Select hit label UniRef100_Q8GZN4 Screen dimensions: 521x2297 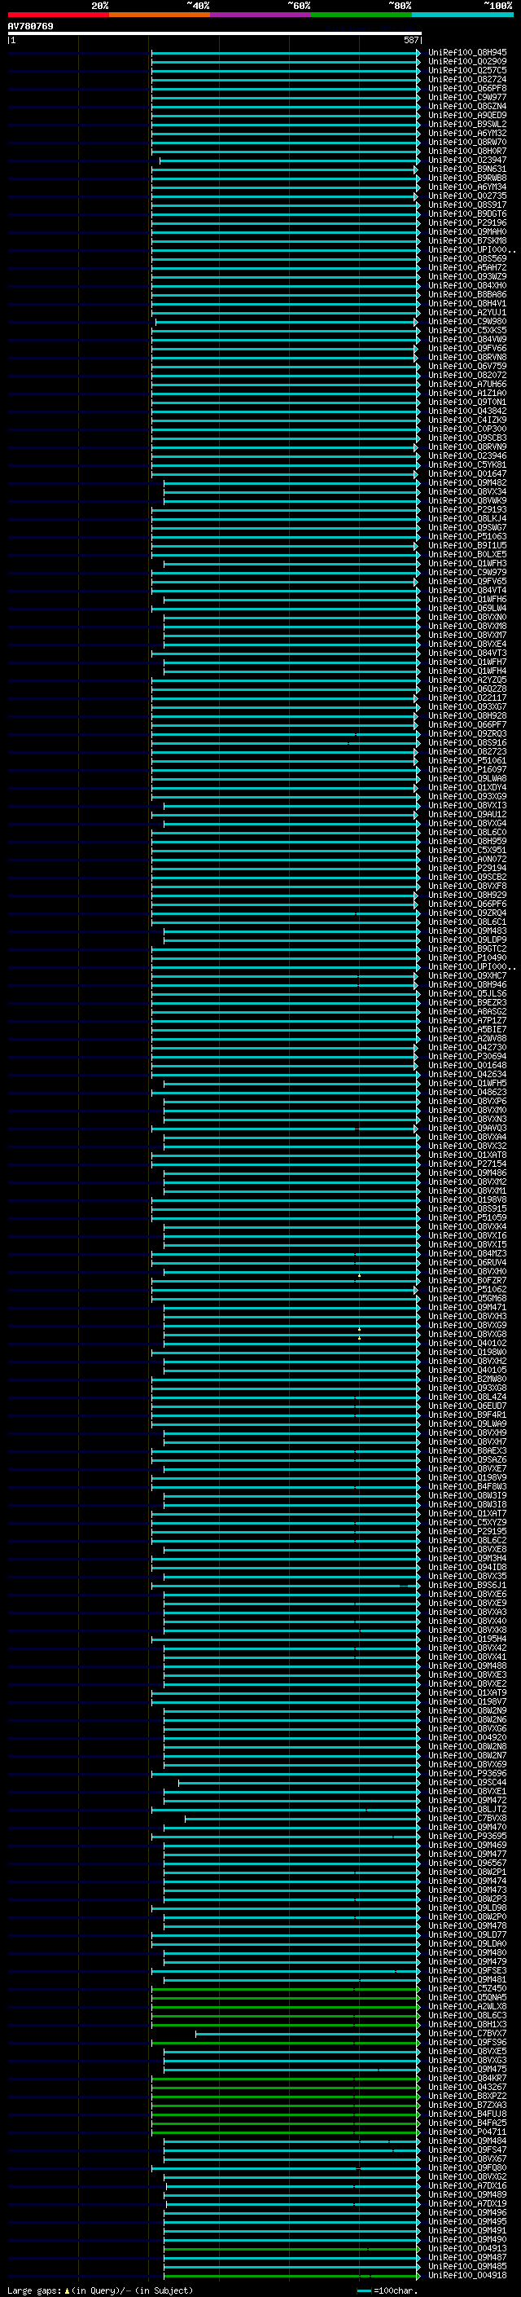pos(466,106)
